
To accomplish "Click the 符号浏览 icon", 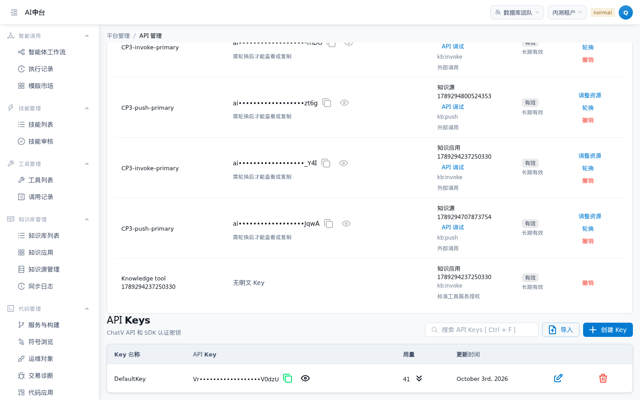I will [x=21, y=342].
